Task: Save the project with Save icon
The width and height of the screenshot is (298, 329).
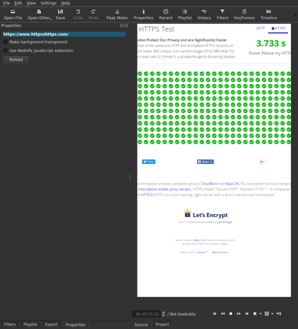Action: pos(60,14)
